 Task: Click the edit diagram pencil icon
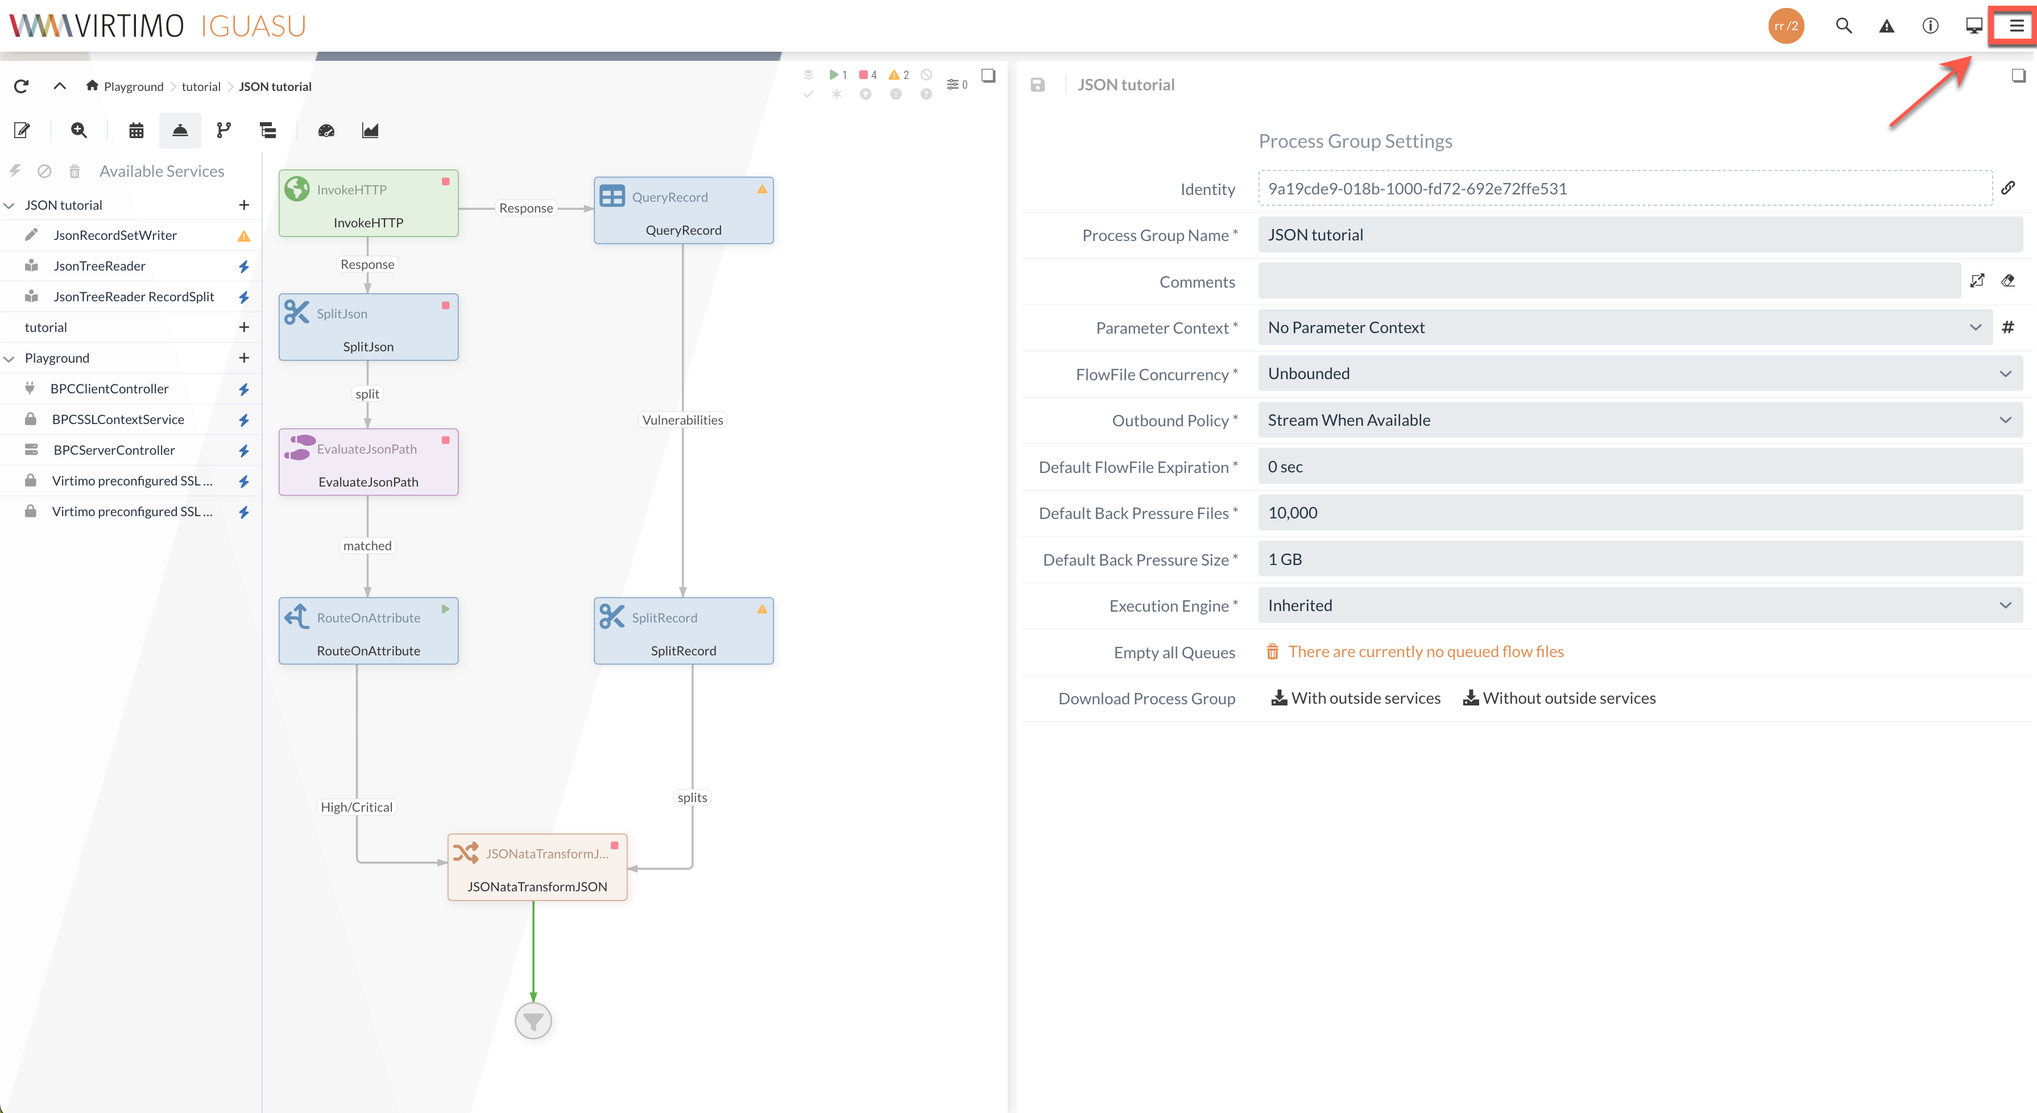coord(22,130)
